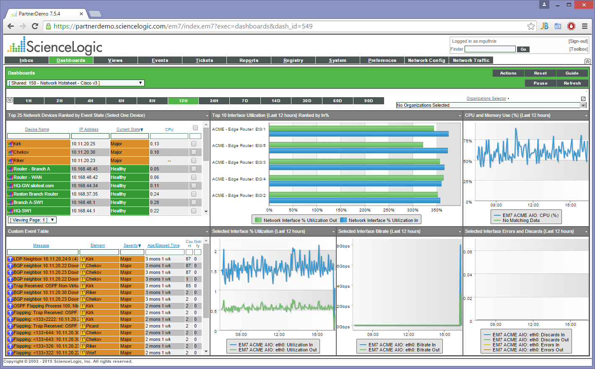Click the red stop-hand extension icon
This screenshot has height=369, width=595.
pos(571,26)
